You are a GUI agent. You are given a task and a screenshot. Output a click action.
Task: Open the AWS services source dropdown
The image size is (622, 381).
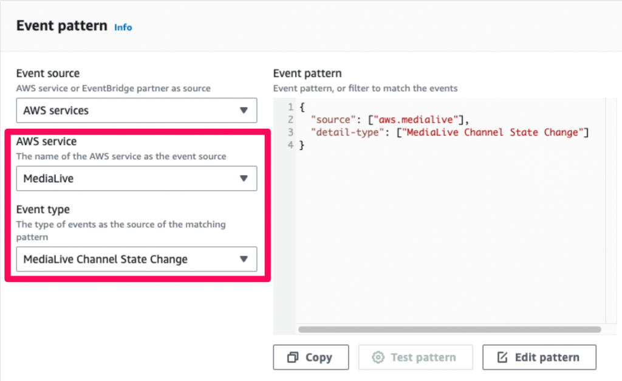coord(137,110)
